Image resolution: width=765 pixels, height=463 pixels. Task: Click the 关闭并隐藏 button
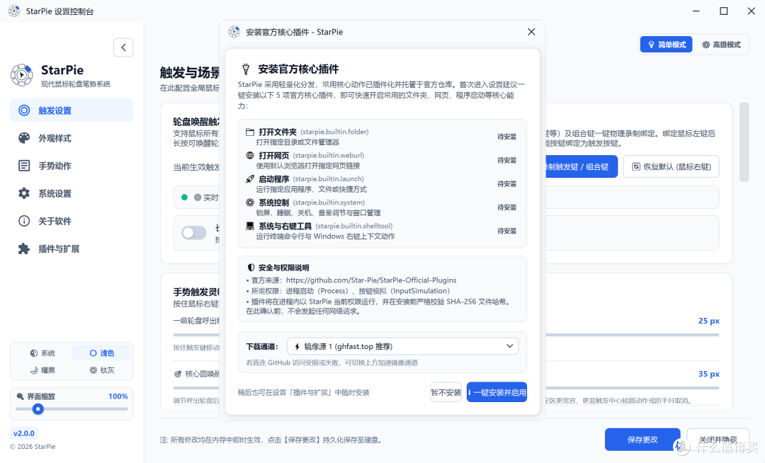718,440
